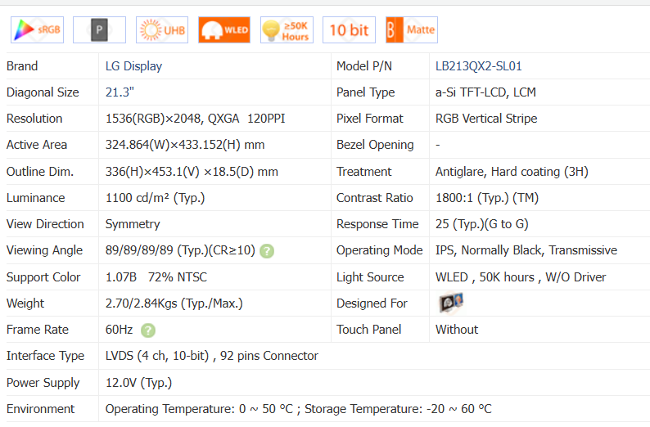Click the Panel Type a-Si TFT-LCD value
Viewport: 650px width, 427px height.
pyautogui.click(x=485, y=92)
